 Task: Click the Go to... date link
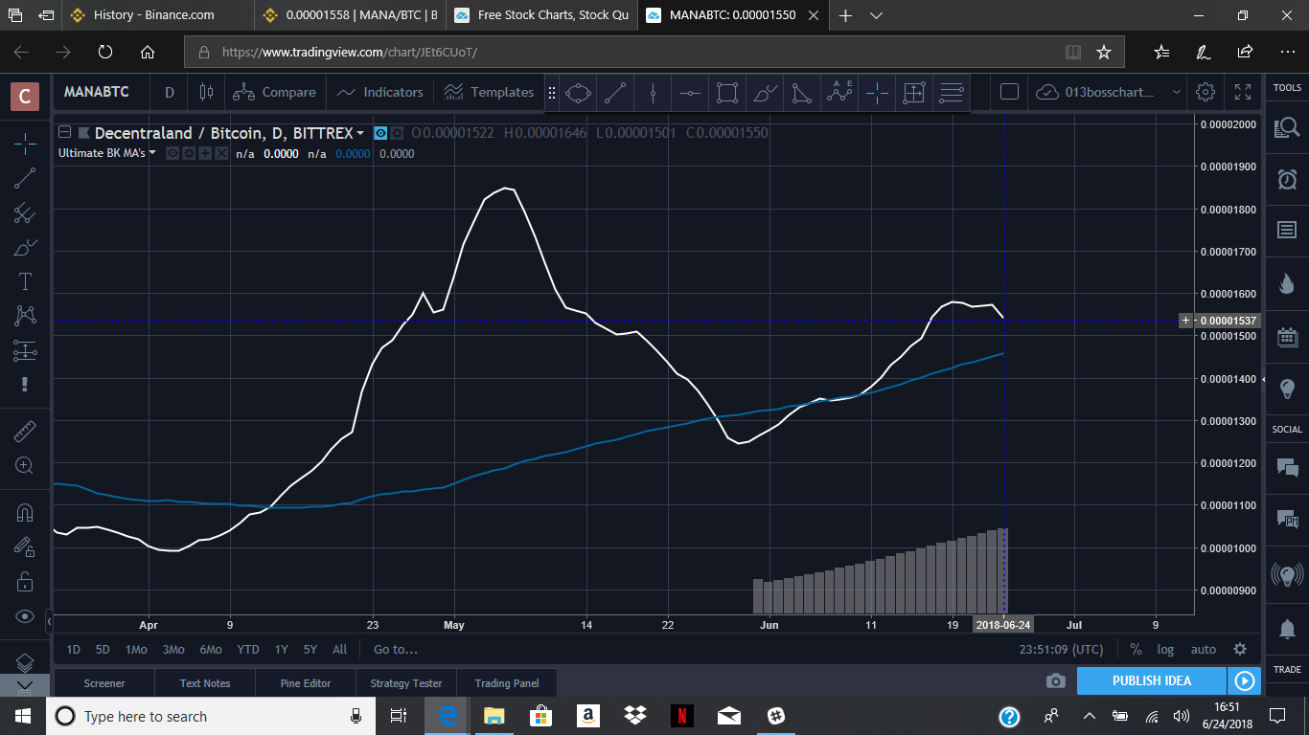[x=396, y=650]
